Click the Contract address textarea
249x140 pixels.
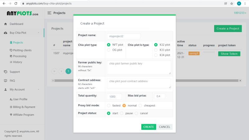139,83
